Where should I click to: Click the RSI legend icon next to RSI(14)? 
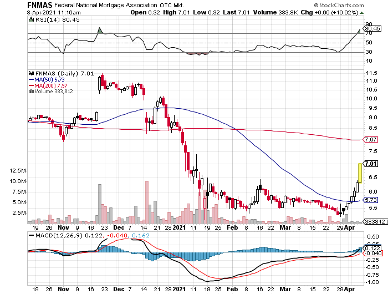pyautogui.click(x=31, y=19)
